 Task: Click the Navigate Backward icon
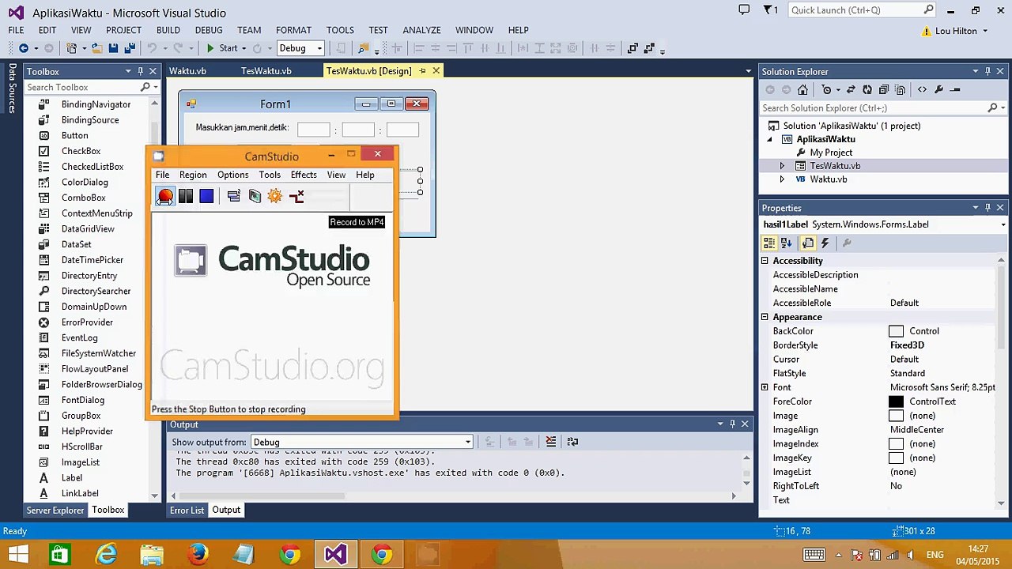[x=23, y=48]
